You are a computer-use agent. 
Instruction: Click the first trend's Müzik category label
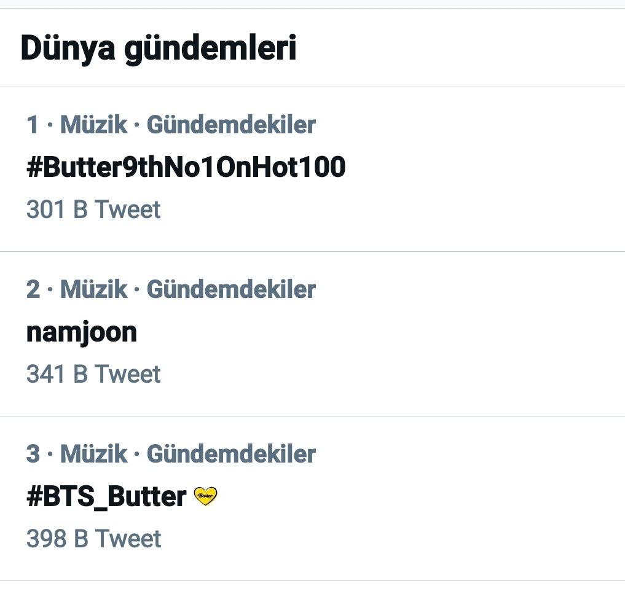[x=93, y=125]
